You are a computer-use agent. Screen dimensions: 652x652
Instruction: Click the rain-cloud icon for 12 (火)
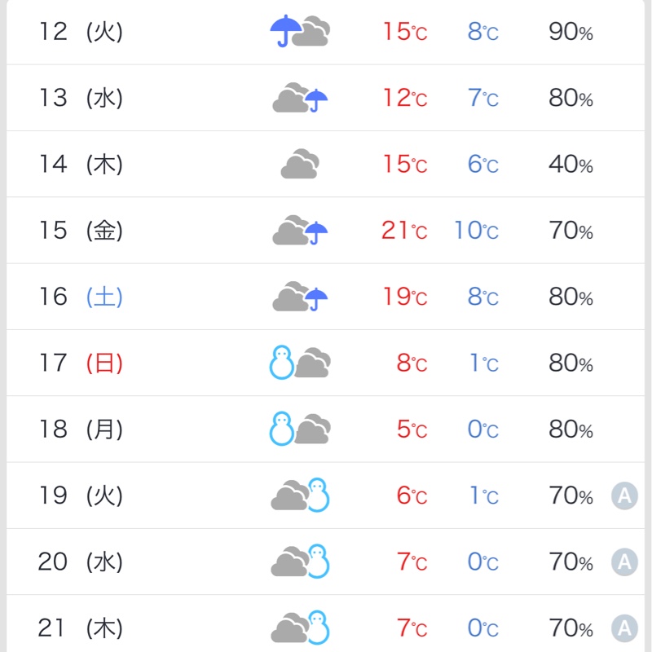[300, 31]
